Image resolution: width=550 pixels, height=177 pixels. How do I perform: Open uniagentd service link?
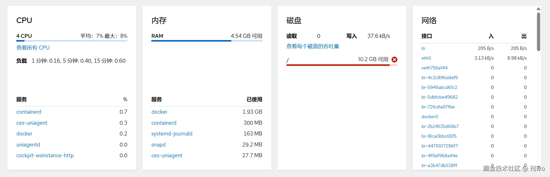click(28, 145)
